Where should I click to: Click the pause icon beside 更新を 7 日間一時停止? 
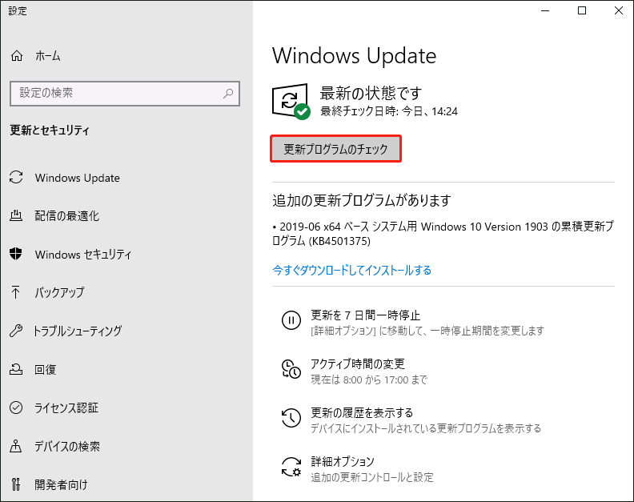291,320
